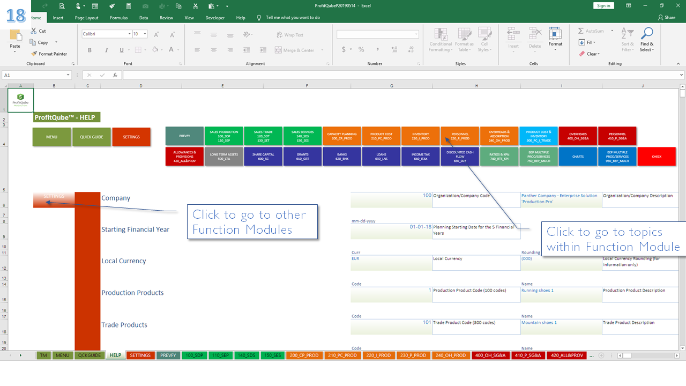Open the Cell Styles gallery
This screenshot has height=386, width=686.
tap(484, 40)
